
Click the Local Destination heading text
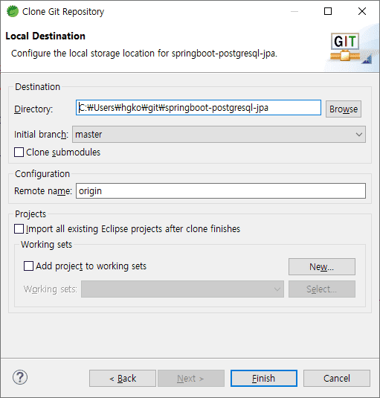45,36
